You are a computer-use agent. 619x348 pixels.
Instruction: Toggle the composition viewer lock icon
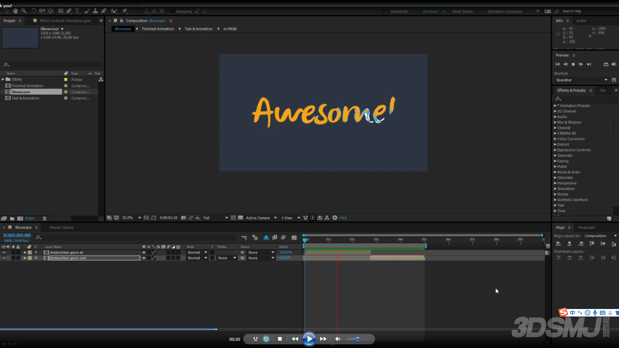pos(122,21)
